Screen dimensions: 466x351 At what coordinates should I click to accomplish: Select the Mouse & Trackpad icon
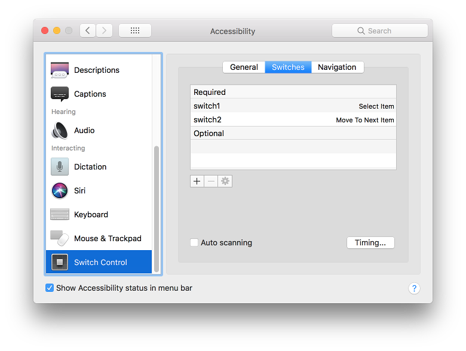point(60,238)
